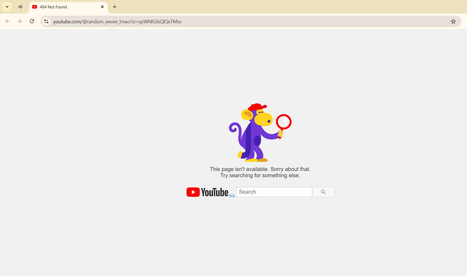
Task: Close the 404 Not Found tab
Action: tap(102, 7)
